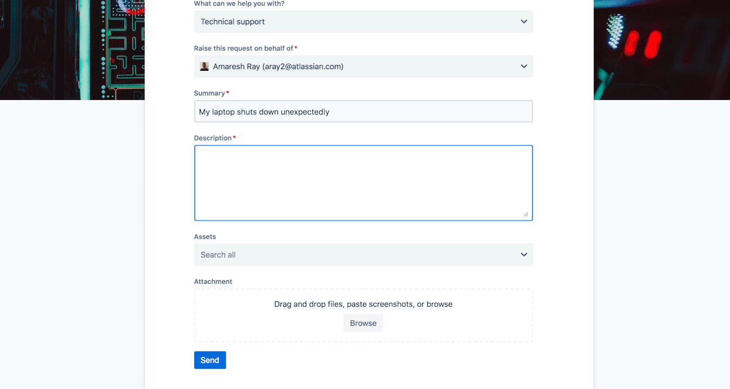Screen dimensions: 730x389
Task: Click the Summary field containing the laptop issue
Action: click(x=363, y=111)
